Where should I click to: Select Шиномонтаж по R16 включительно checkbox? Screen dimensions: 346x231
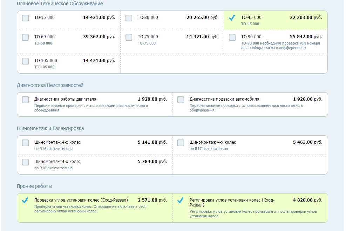click(x=25, y=143)
